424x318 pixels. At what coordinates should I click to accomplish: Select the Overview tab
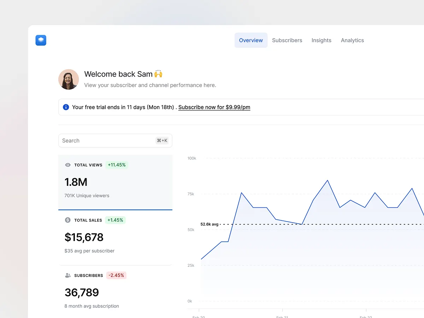click(x=251, y=40)
